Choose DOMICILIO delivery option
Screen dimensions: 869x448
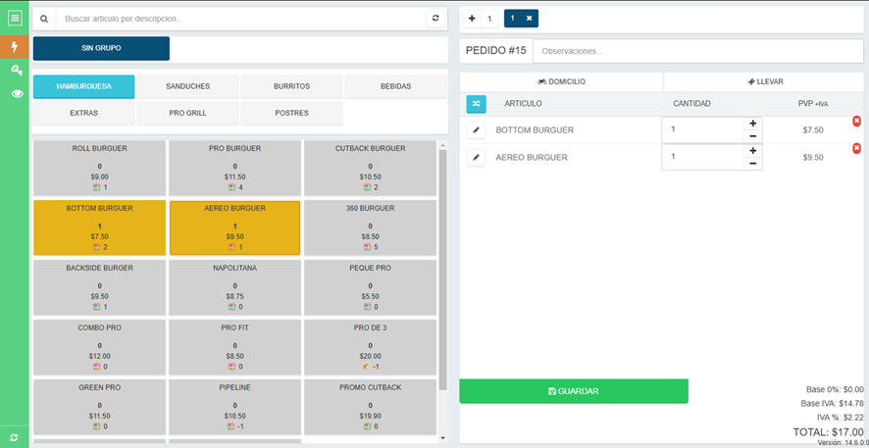[561, 82]
